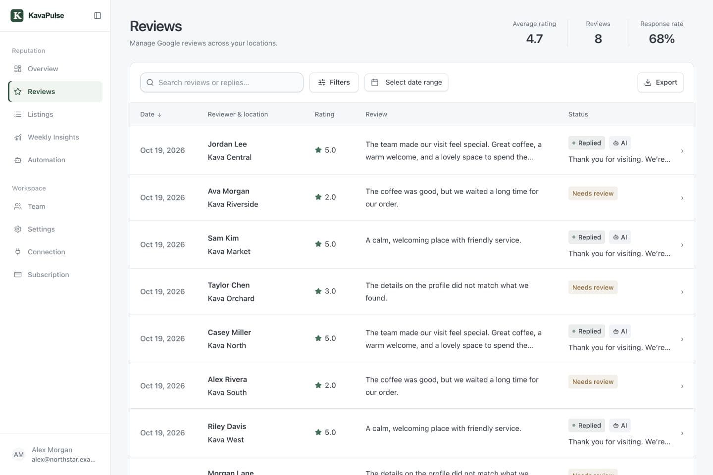Click the Settings gear icon
This screenshot has width=713, height=475.
click(18, 229)
